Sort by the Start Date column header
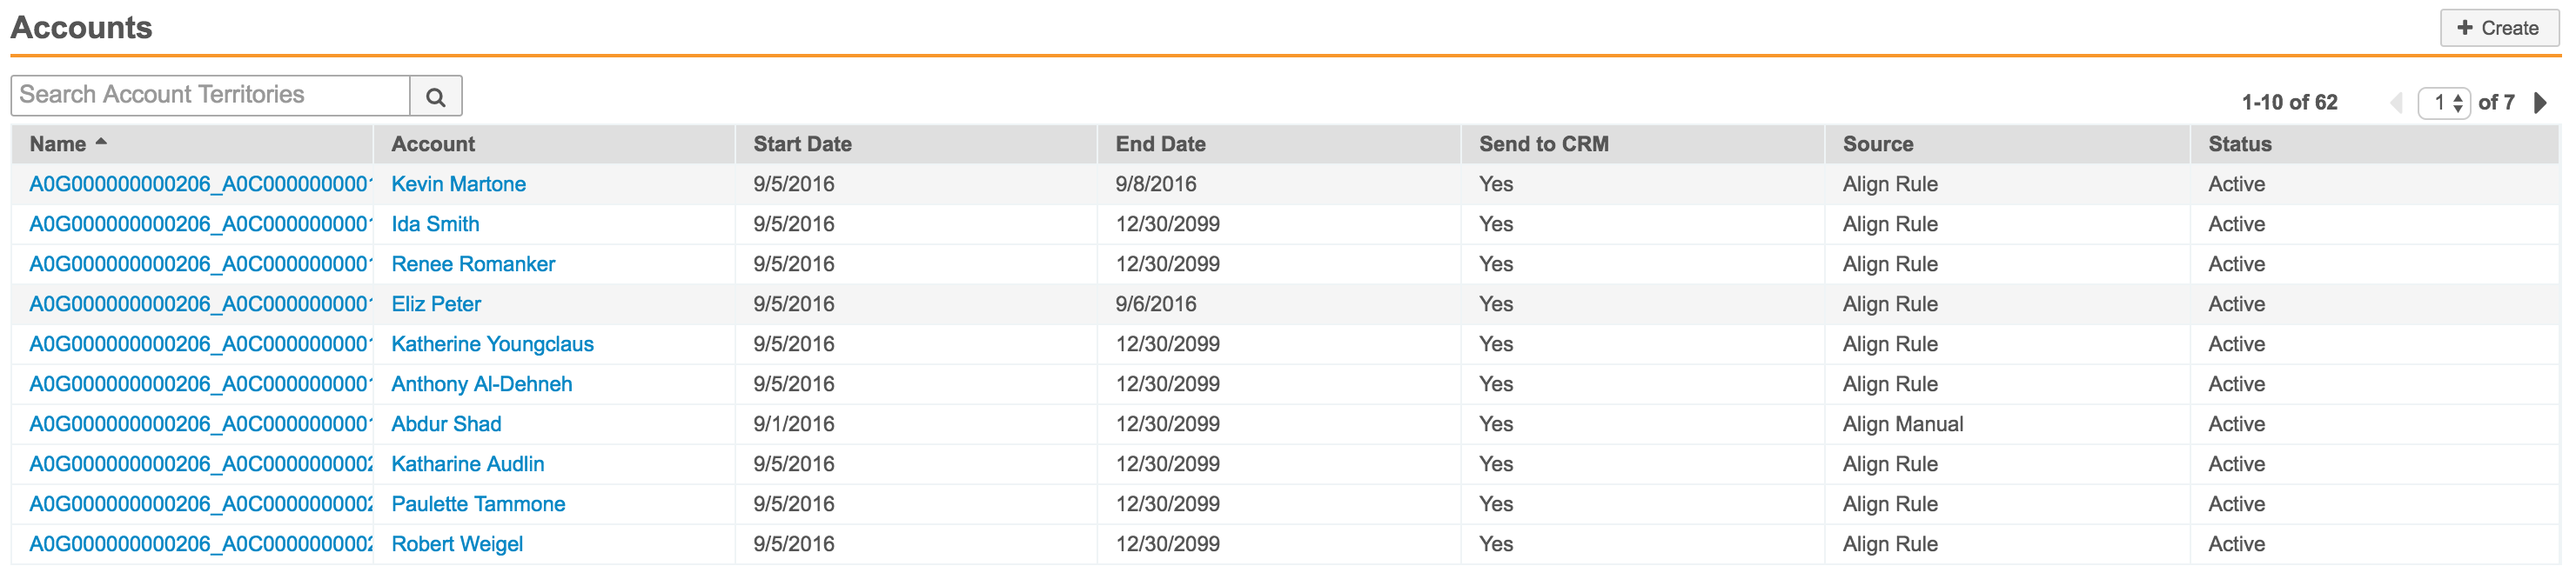 click(802, 143)
